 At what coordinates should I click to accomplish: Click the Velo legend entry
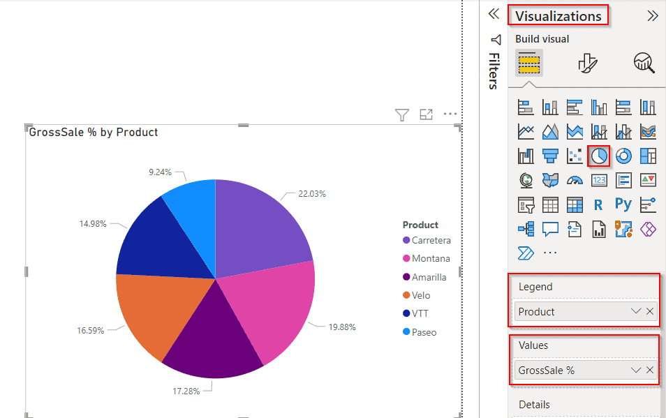coord(416,295)
